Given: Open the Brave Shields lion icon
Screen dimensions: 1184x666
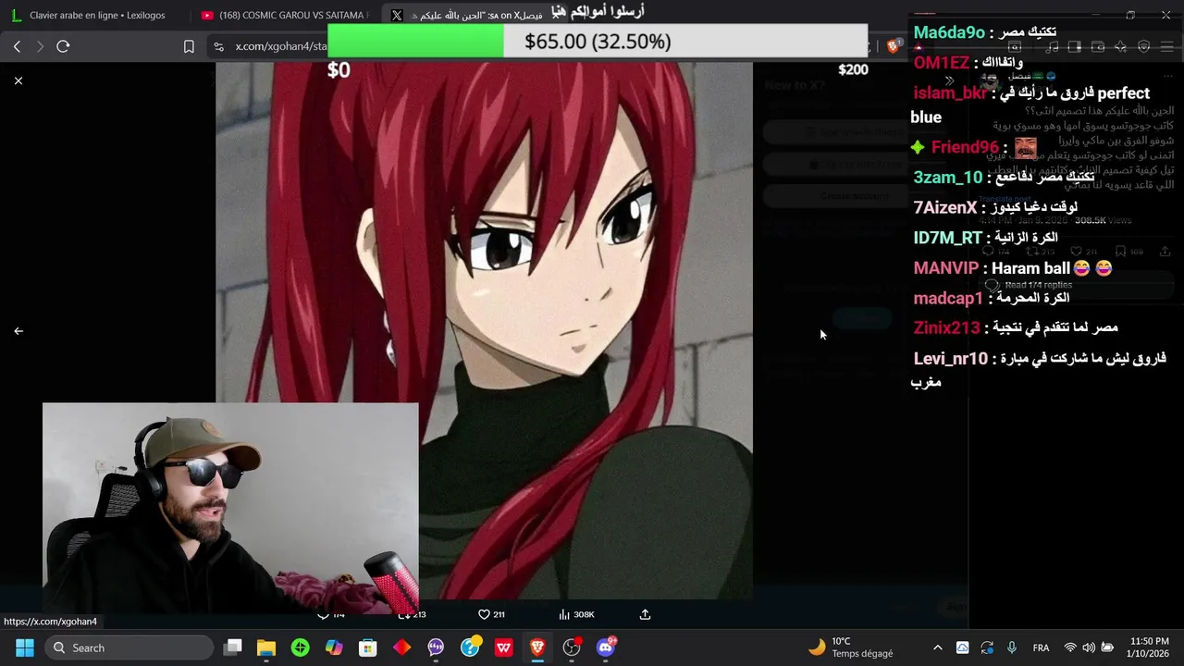Looking at the screenshot, I should (x=894, y=46).
